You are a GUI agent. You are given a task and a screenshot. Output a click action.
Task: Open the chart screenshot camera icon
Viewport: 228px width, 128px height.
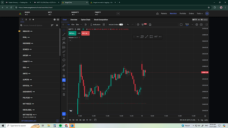click(x=201, y=25)
